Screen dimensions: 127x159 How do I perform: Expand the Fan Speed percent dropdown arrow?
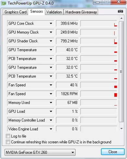51,85
